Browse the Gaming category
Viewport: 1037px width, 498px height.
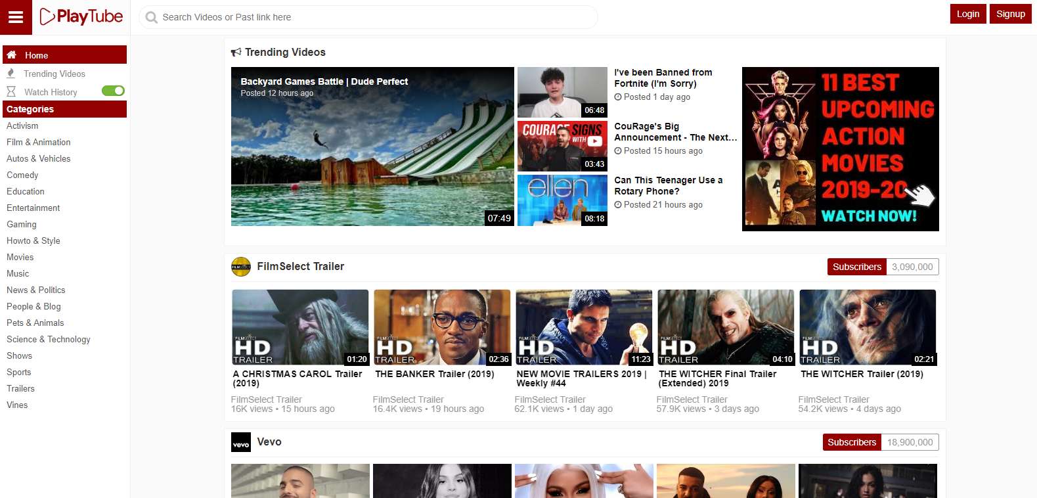coord(22,224)
